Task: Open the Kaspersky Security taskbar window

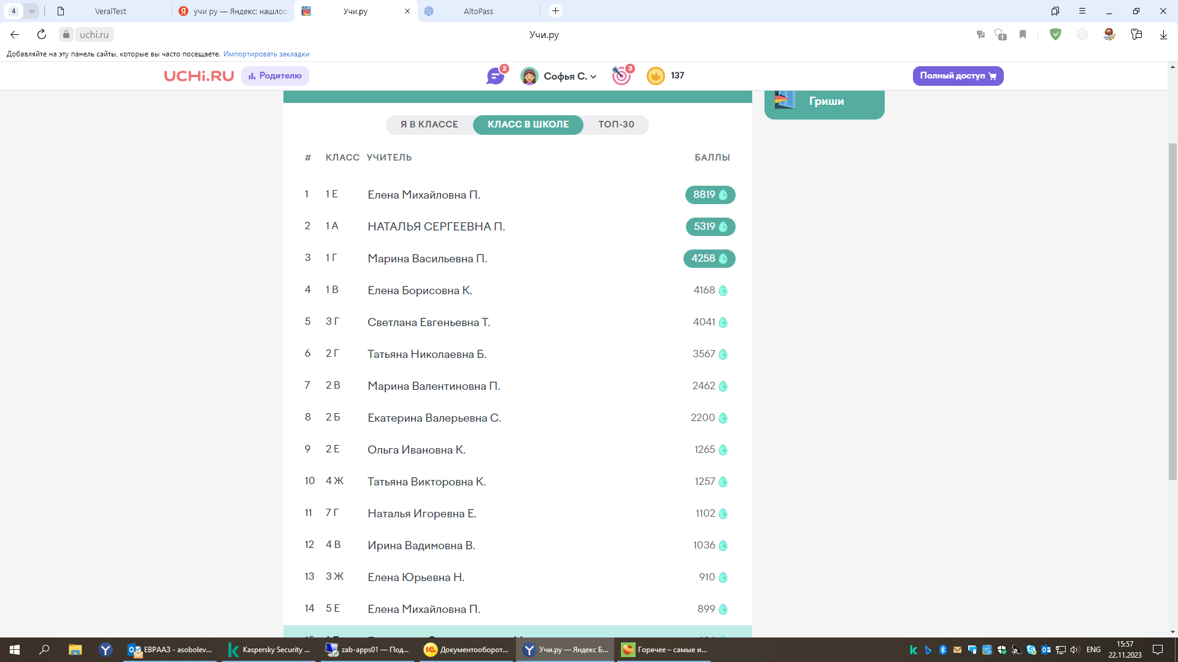Action: click(269, 650)
